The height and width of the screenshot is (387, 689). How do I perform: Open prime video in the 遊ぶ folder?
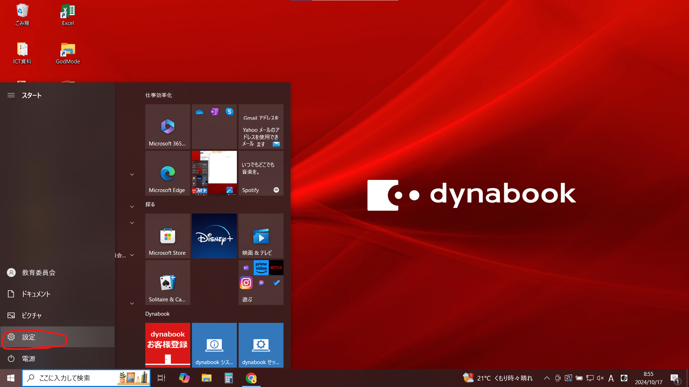pyautogui.click(x=261, y=268)
